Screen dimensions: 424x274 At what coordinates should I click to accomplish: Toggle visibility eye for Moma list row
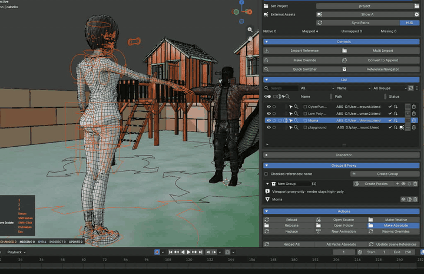[x=269, y=120]
